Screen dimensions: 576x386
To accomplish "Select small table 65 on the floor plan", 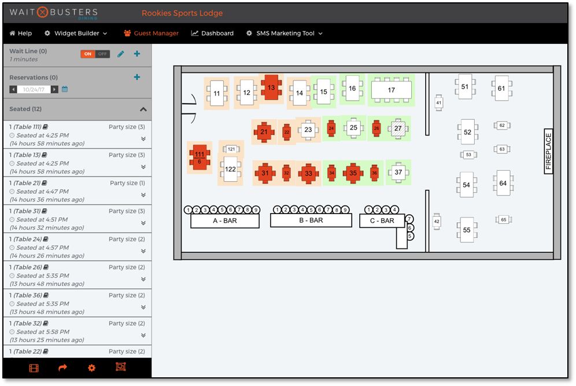I will click(x=504, y=220).
